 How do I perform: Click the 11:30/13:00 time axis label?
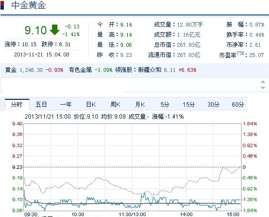[x=132, y=215]
